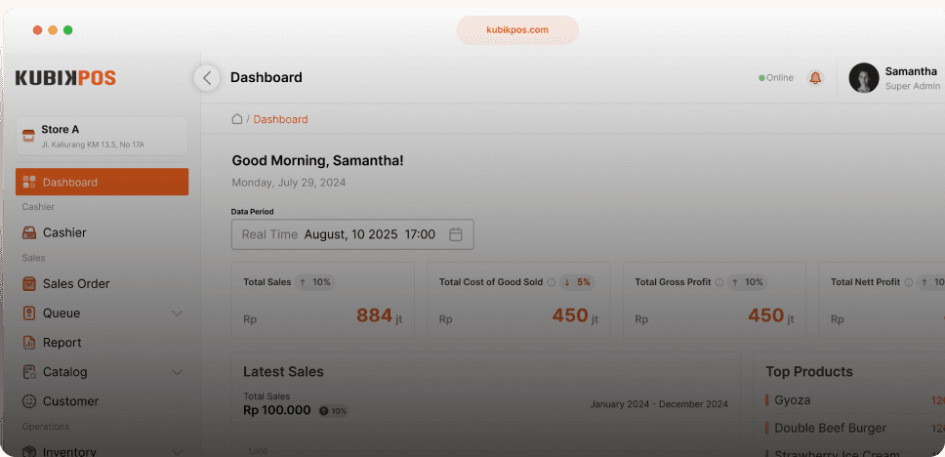Open Samantha's user profile
The image size is (945, 457).
(893, 78)
